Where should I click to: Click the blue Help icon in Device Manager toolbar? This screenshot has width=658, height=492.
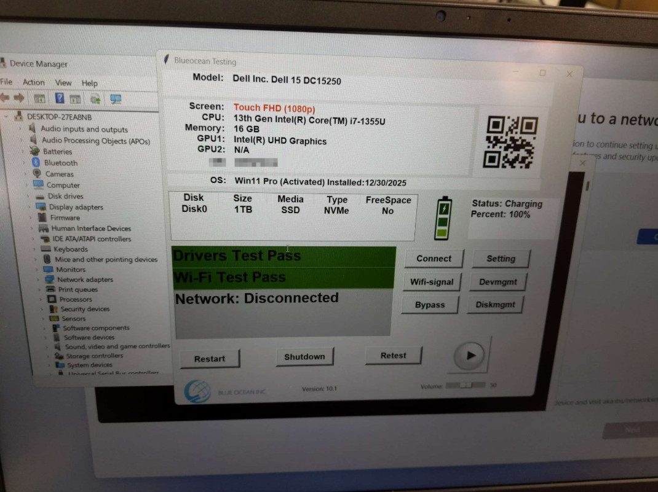coord(60,98)
